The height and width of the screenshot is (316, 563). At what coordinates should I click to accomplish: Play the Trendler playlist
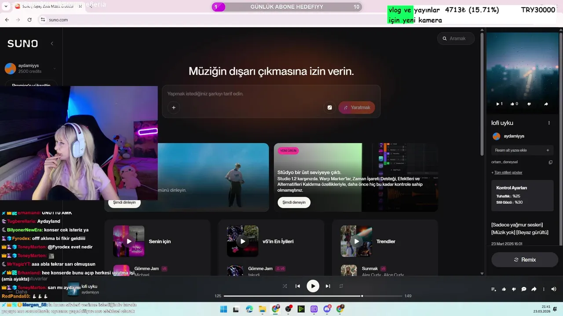click(x=356, y=241)
